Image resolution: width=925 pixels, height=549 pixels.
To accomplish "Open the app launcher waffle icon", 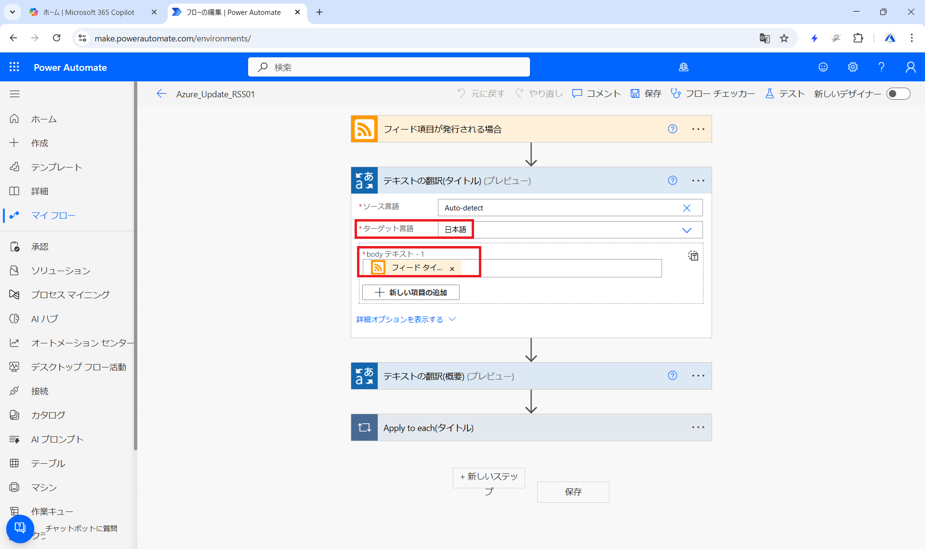I will [x=14, y=67].
